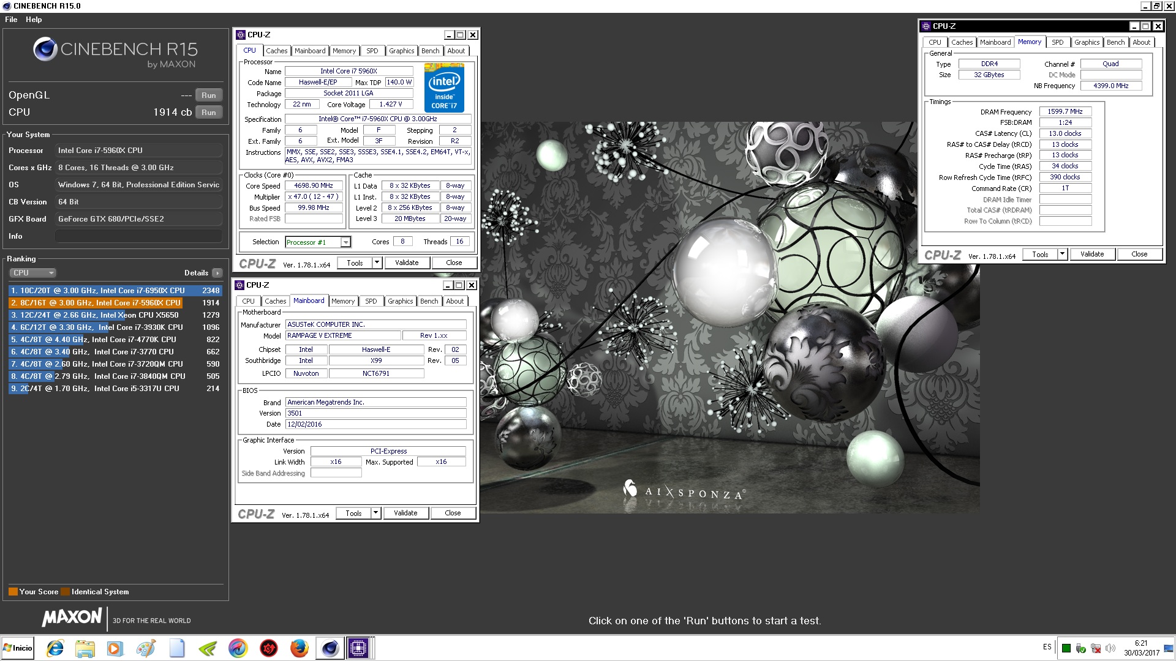Viewport: 1176px width, 661px height.
Task: Click Tools button in top-left CPU-Z
Action: (x=355, y=263)
